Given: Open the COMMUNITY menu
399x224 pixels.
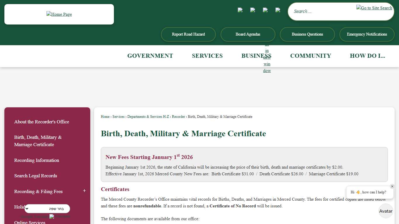Looking at the screenshot, I should click(310, 56).
